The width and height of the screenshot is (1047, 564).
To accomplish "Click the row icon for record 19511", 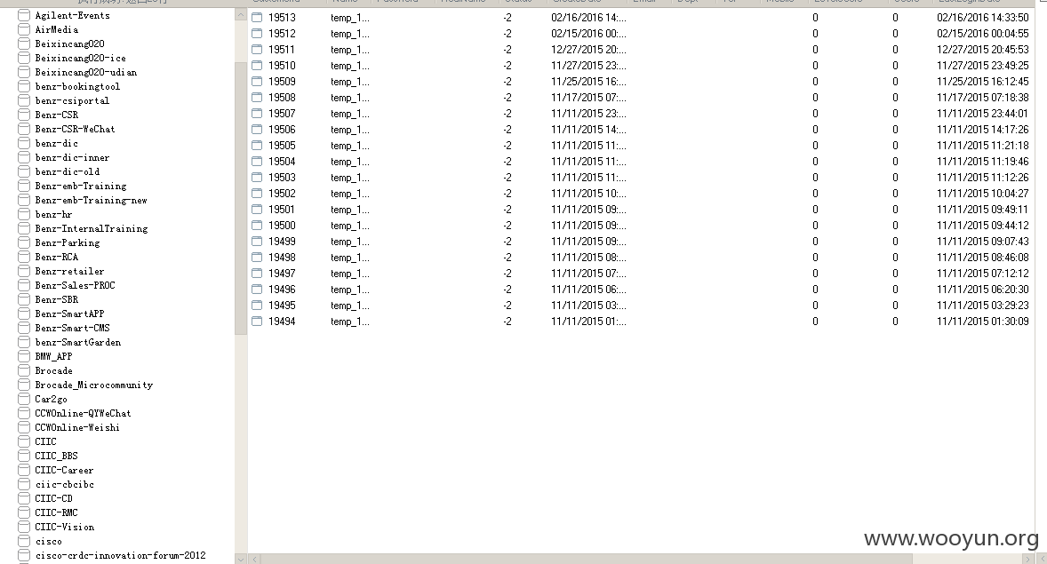I will coord(257,50).
